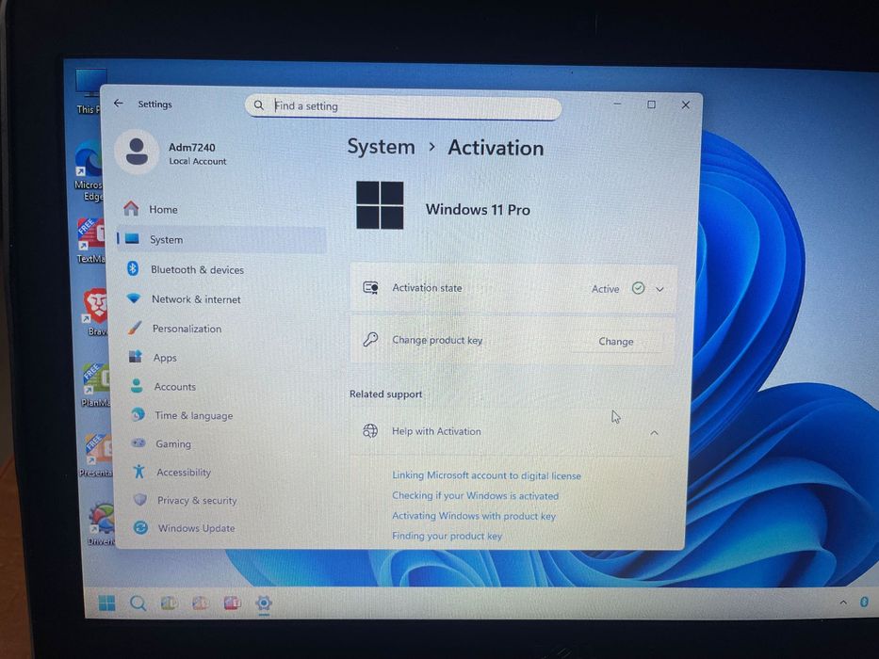Click the Settings gear on taskbar

tap(264, 603)
